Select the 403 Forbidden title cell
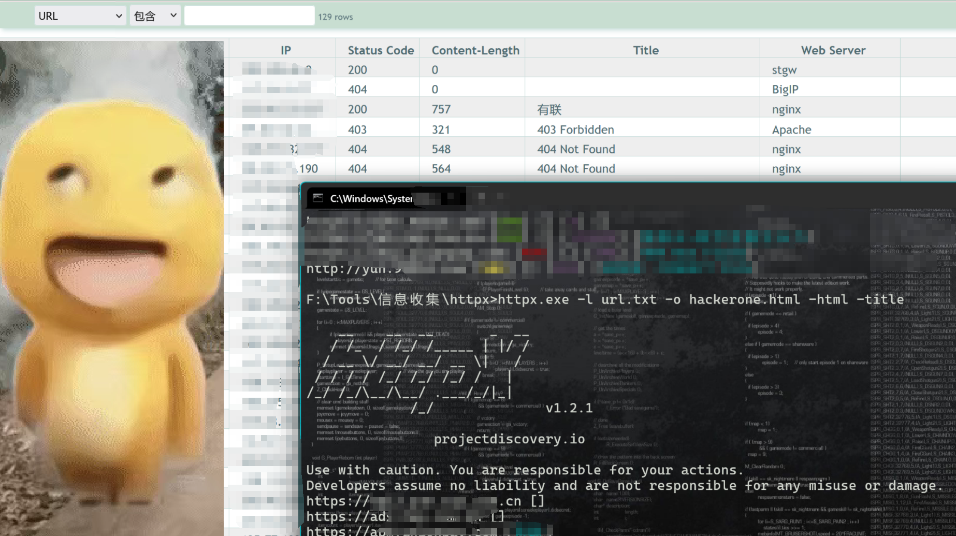 (x=575, y=129)
